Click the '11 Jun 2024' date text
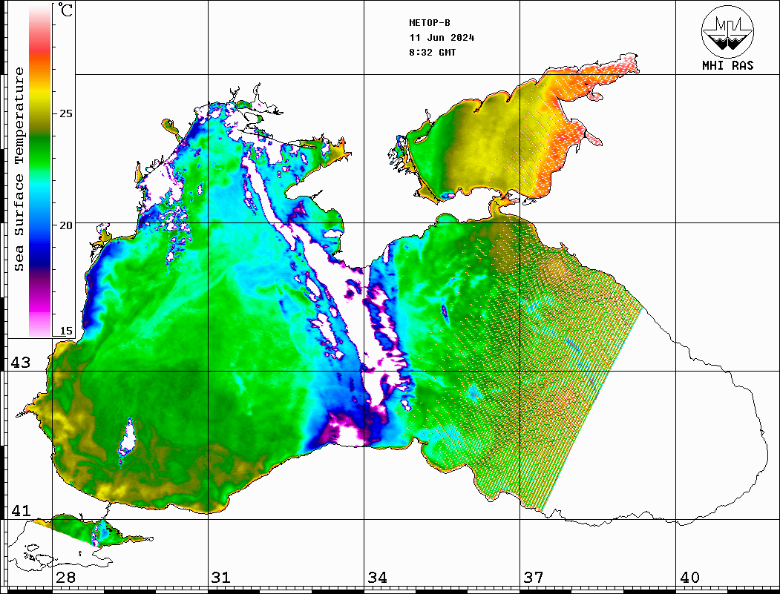This screenshot has width=780, height=594. tap(442, 38)
